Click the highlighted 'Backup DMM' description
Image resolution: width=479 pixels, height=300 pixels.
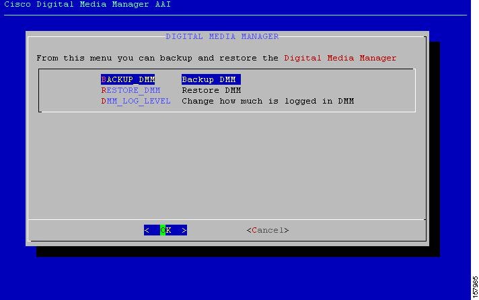211,79
